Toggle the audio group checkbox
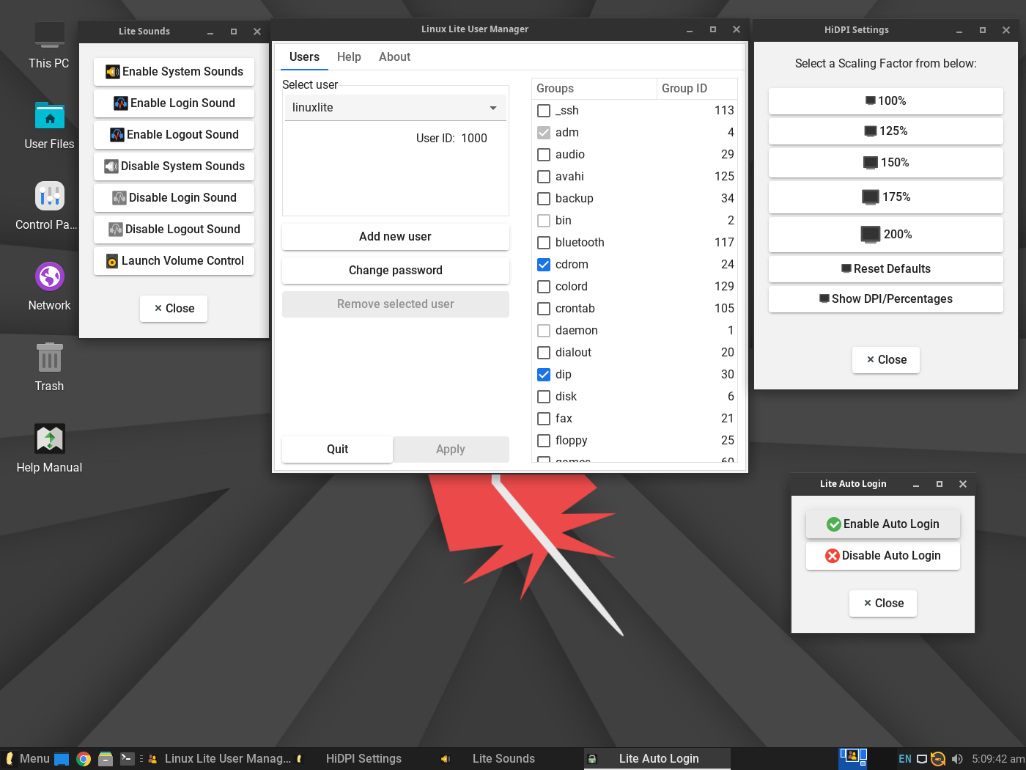 point(544,155)
